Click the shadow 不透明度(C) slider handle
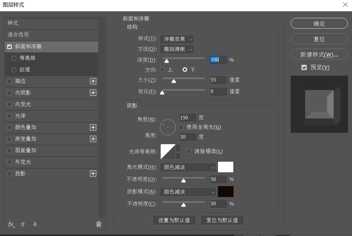 pyautogui.click(x=183, y=205)
